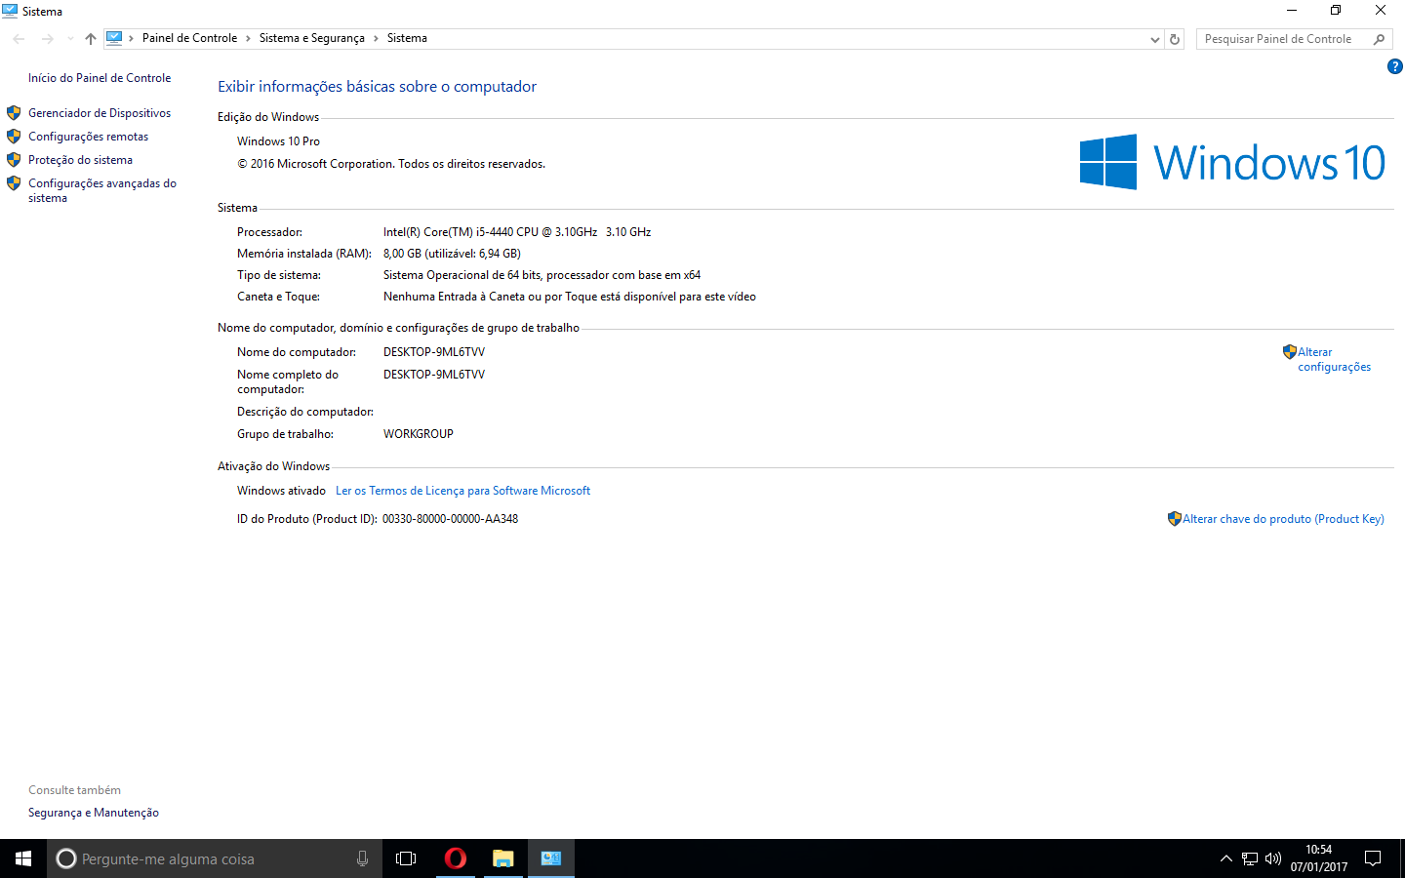Open clock showing 10:54 07/01/2017

(x=1319, y=858)
